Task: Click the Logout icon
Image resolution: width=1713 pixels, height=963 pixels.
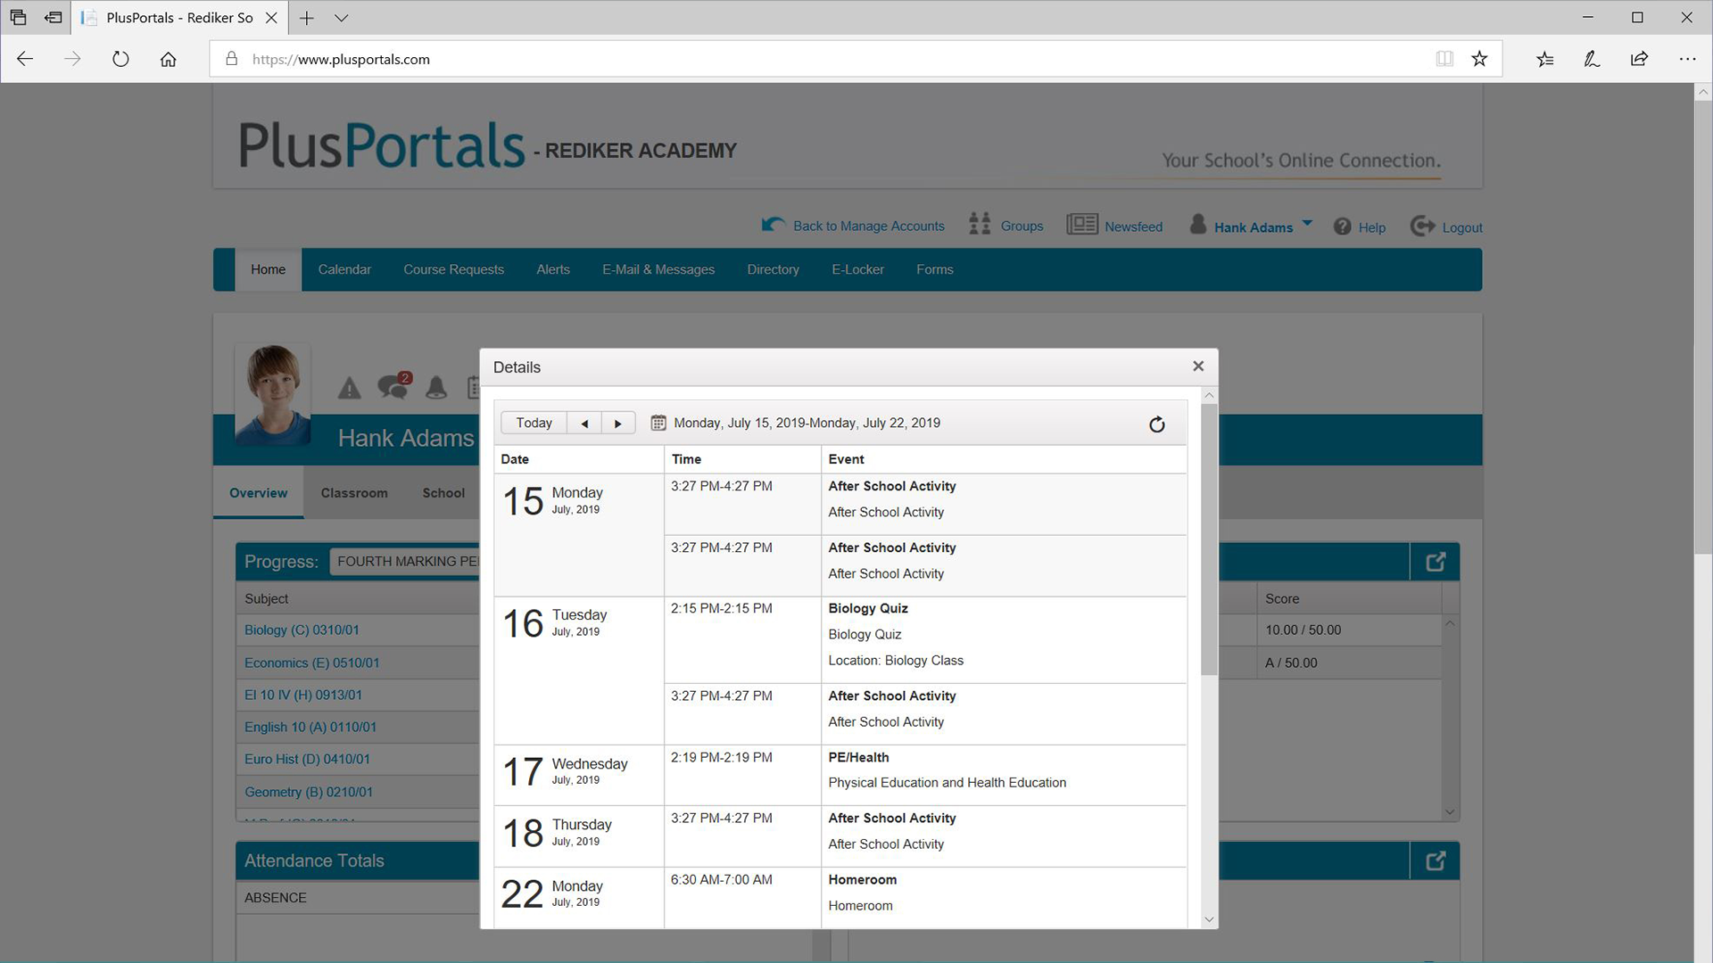Action: coord(1422,226)
